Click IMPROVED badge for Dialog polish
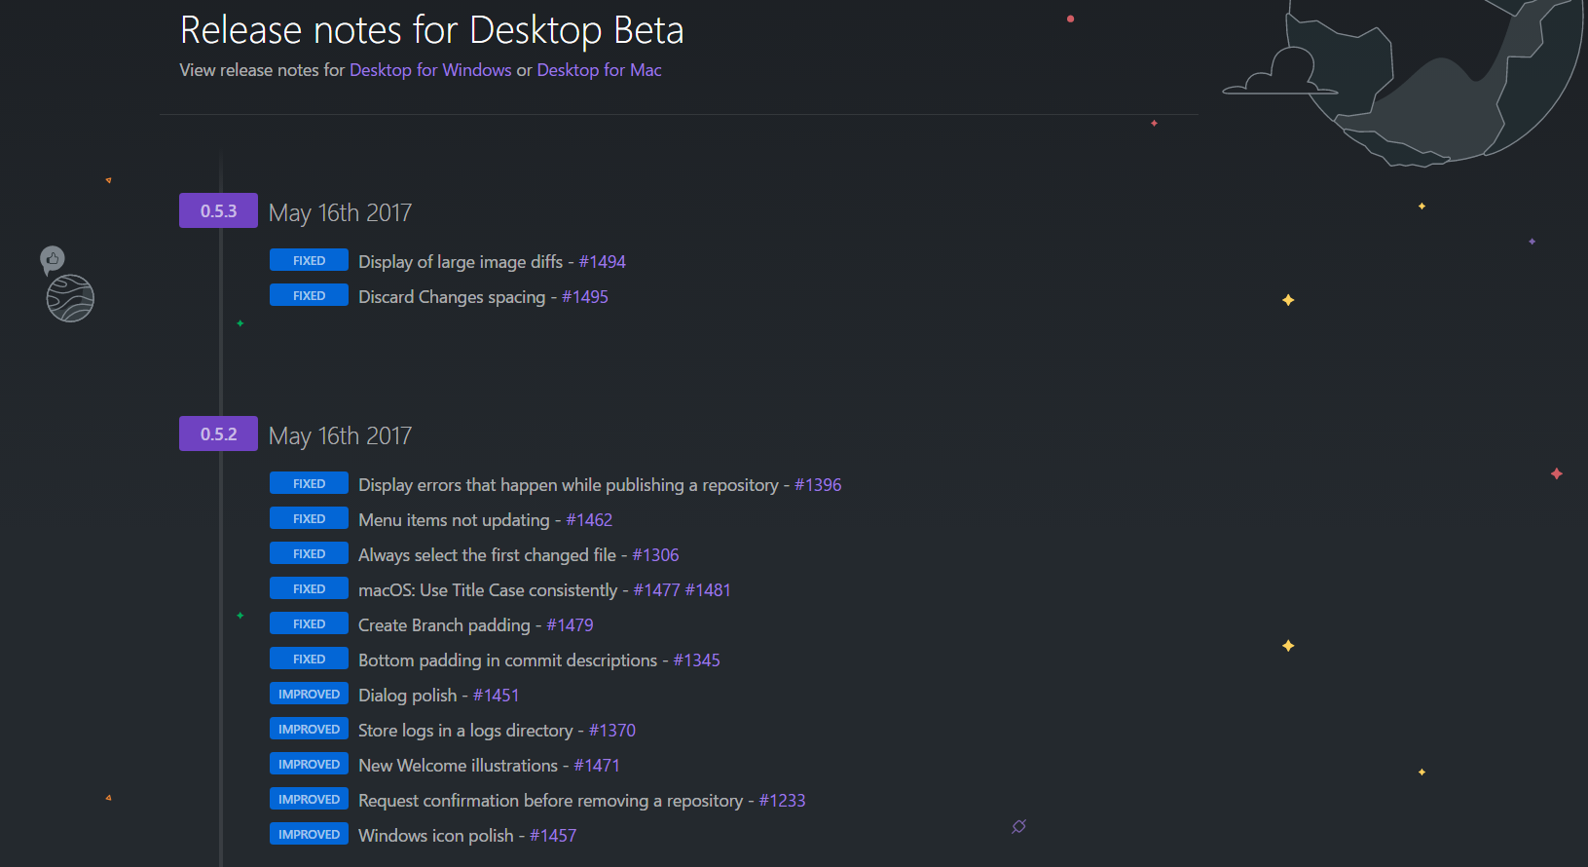The image size is (1588, 867). pos(309,694)
